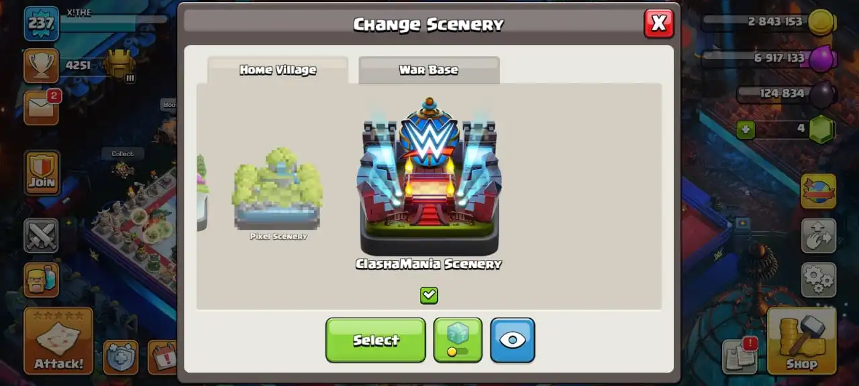This screenshot has height=386, width=859.
Task: Open the mail inbox icon
Action: [x=42, y=107]
